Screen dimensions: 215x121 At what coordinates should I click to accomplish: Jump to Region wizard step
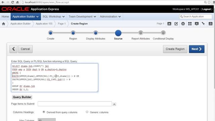(x=73, y=33)
